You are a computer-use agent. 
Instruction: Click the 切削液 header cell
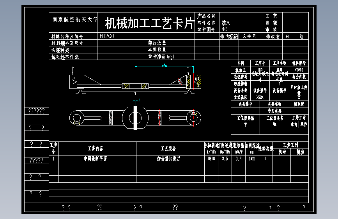pyautogui.click(x=299, y=104)
